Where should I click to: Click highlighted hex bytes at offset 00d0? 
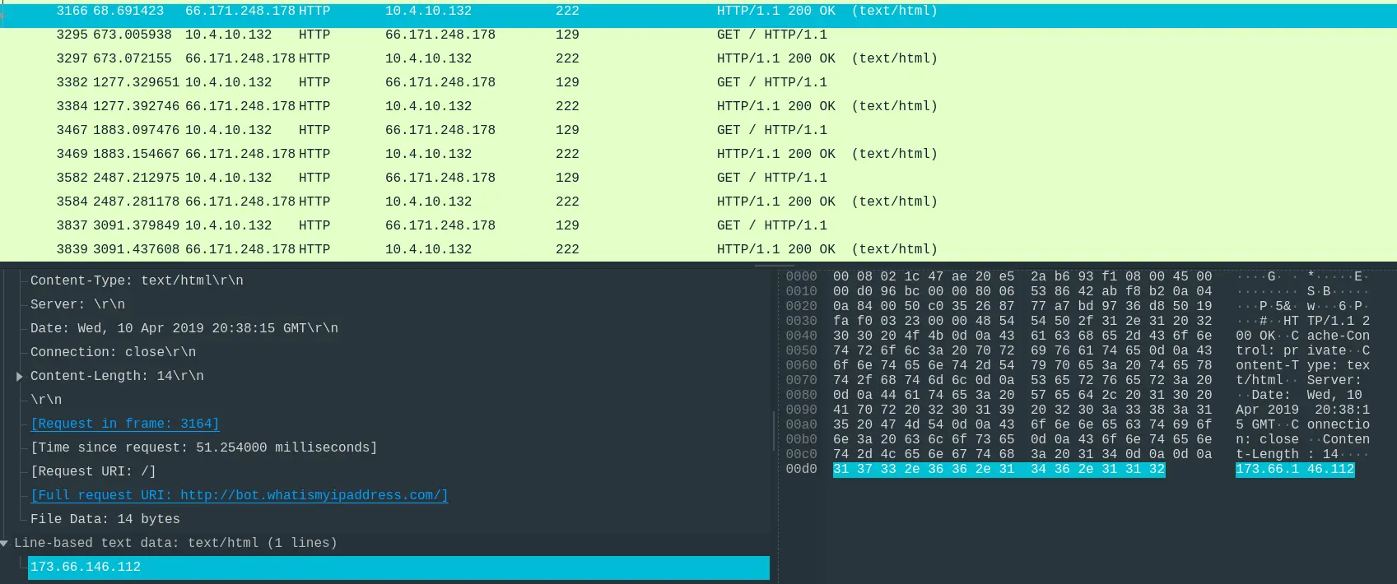tap(999, 469)
